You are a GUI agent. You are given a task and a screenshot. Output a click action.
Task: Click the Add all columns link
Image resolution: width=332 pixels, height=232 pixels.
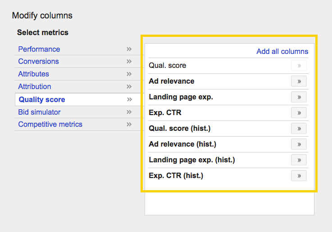pos(282,51)
